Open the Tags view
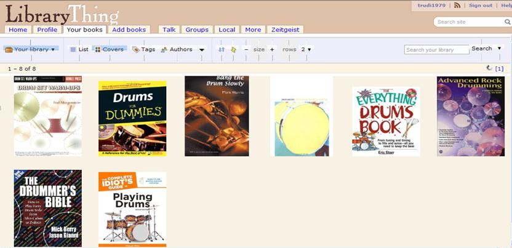The height and width of the screenshot is (248, 512). pyautogui.click(x=143, y=49)
